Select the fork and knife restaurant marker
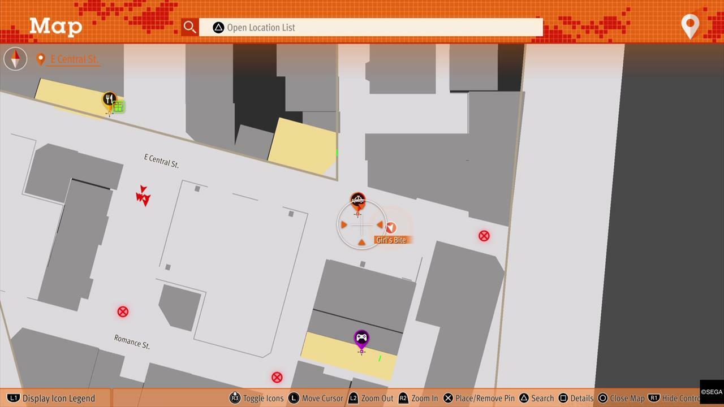This screenshot has height=407, width=724. pos(109,101)
